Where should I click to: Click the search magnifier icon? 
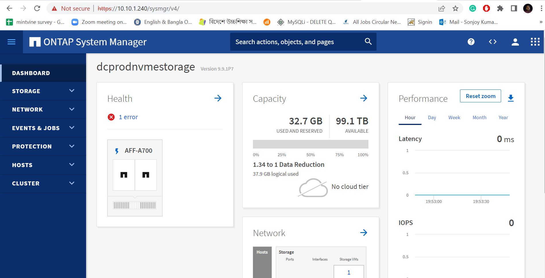[368, 42]
